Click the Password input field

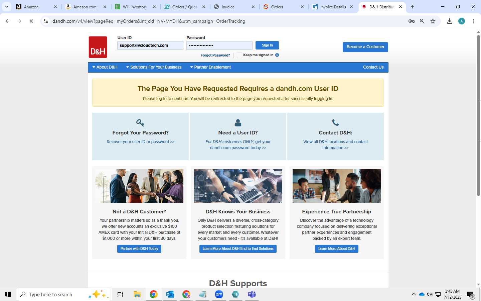point(219,45)
